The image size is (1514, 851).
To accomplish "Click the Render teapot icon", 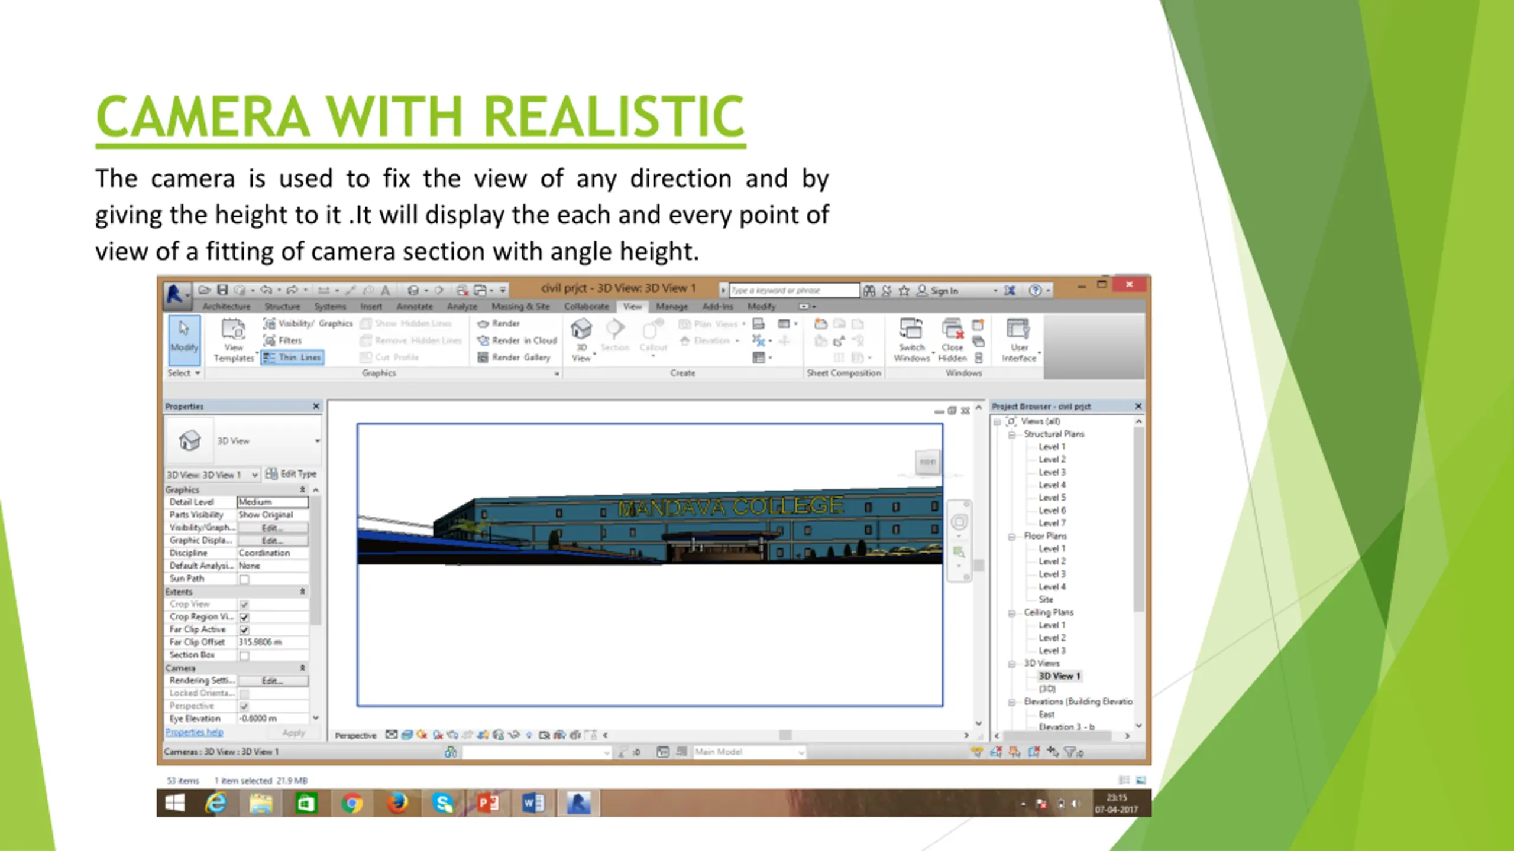I will [483, 323].
